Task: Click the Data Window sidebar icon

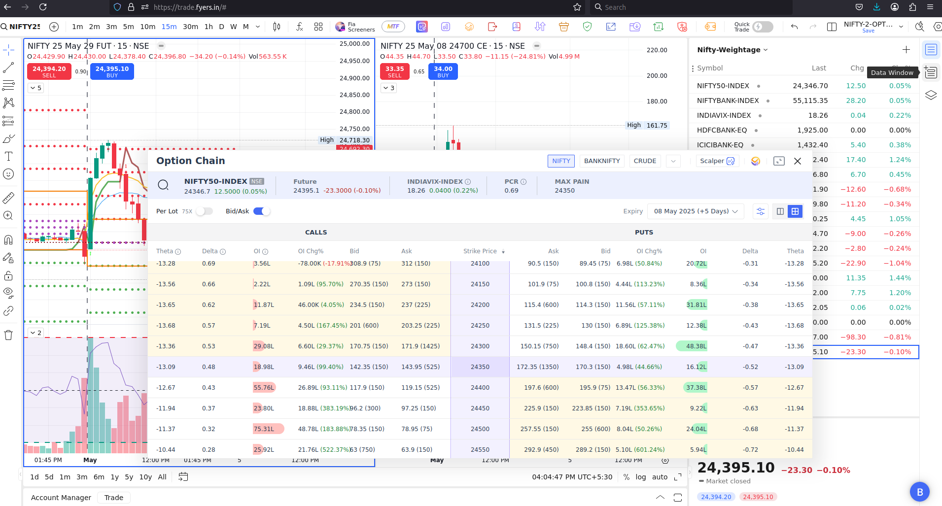Action: pos(931,72)
